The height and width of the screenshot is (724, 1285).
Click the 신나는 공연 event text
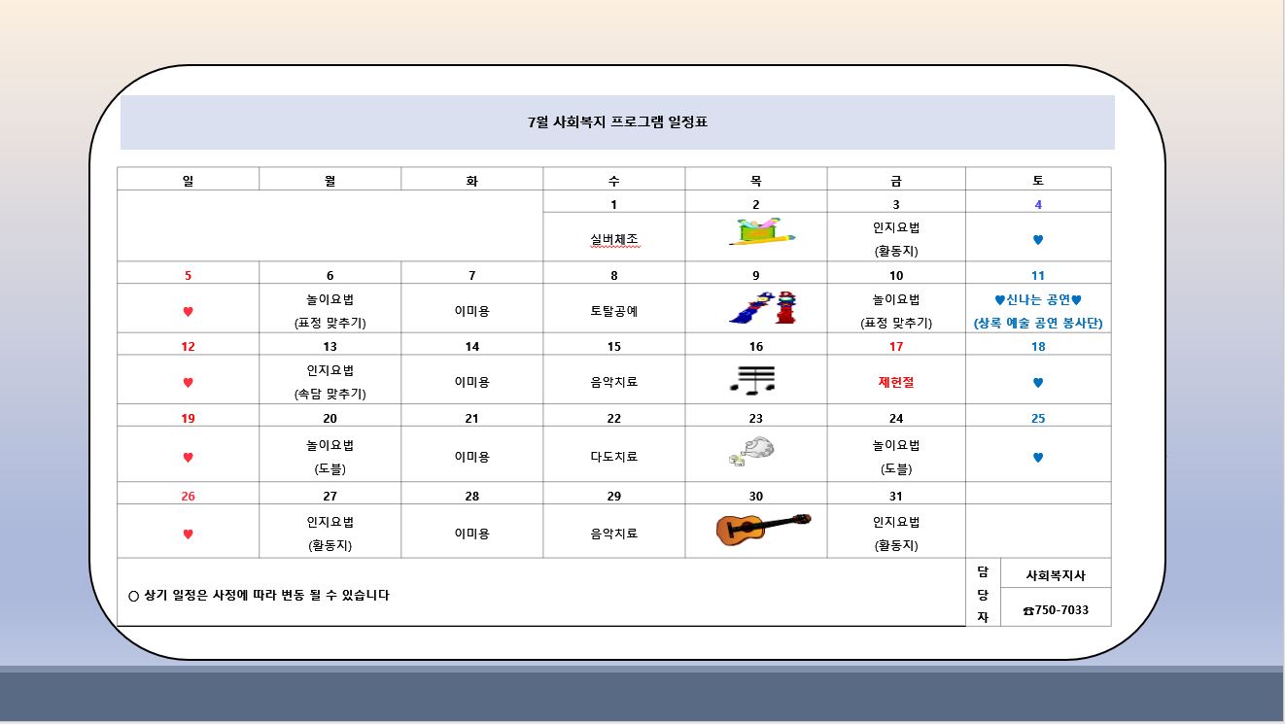(x=1038, y=300)
